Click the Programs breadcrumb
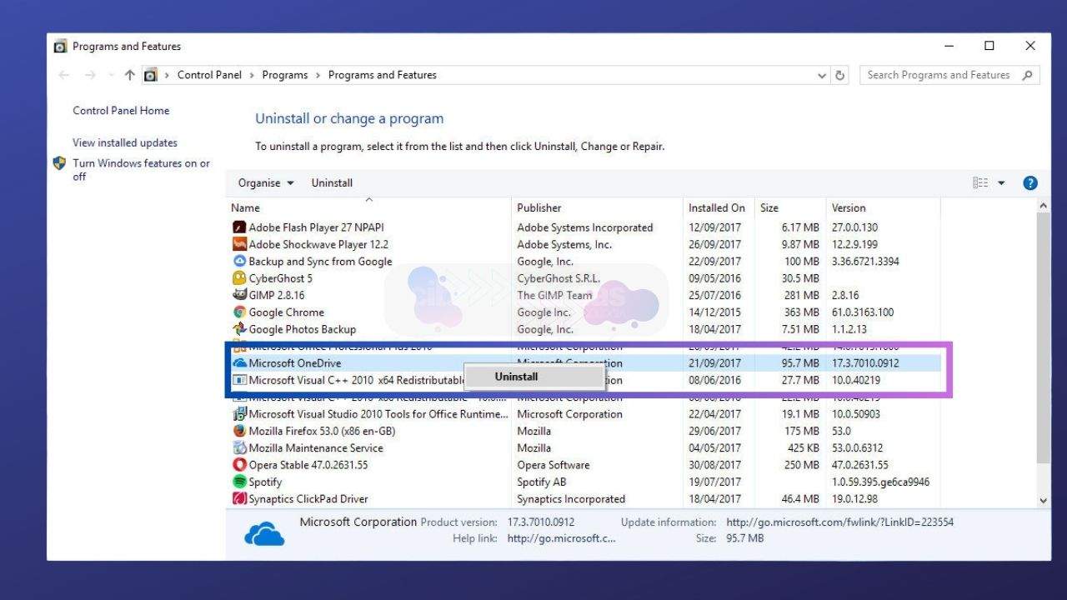1067x600 pixels. click(285, 75)
